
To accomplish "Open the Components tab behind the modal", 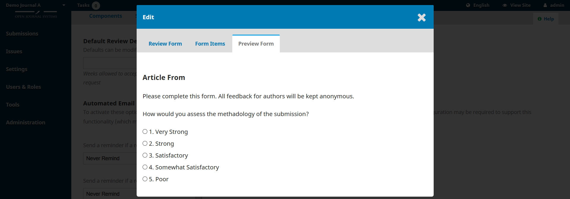I will point(105,16).
